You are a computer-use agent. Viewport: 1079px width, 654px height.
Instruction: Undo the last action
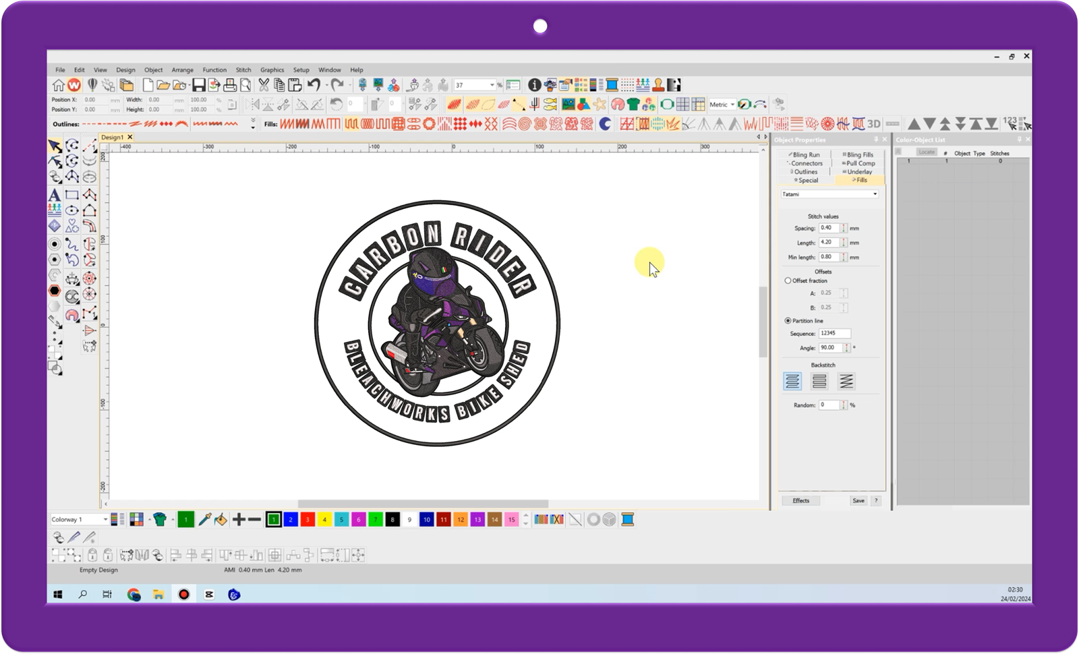click(314, 85)
